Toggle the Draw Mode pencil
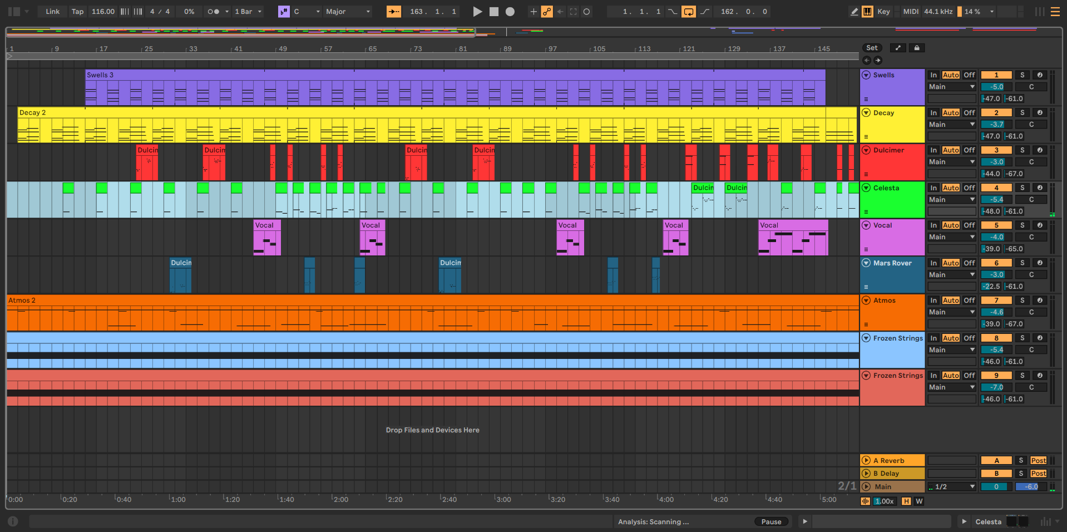This screenshot has width=1067, height=532. (854, 12)
